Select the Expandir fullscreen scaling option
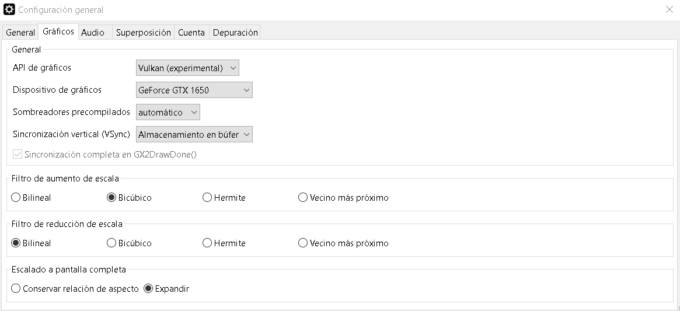The width and height of the screenshot is (680, 311). coord(149,289)
